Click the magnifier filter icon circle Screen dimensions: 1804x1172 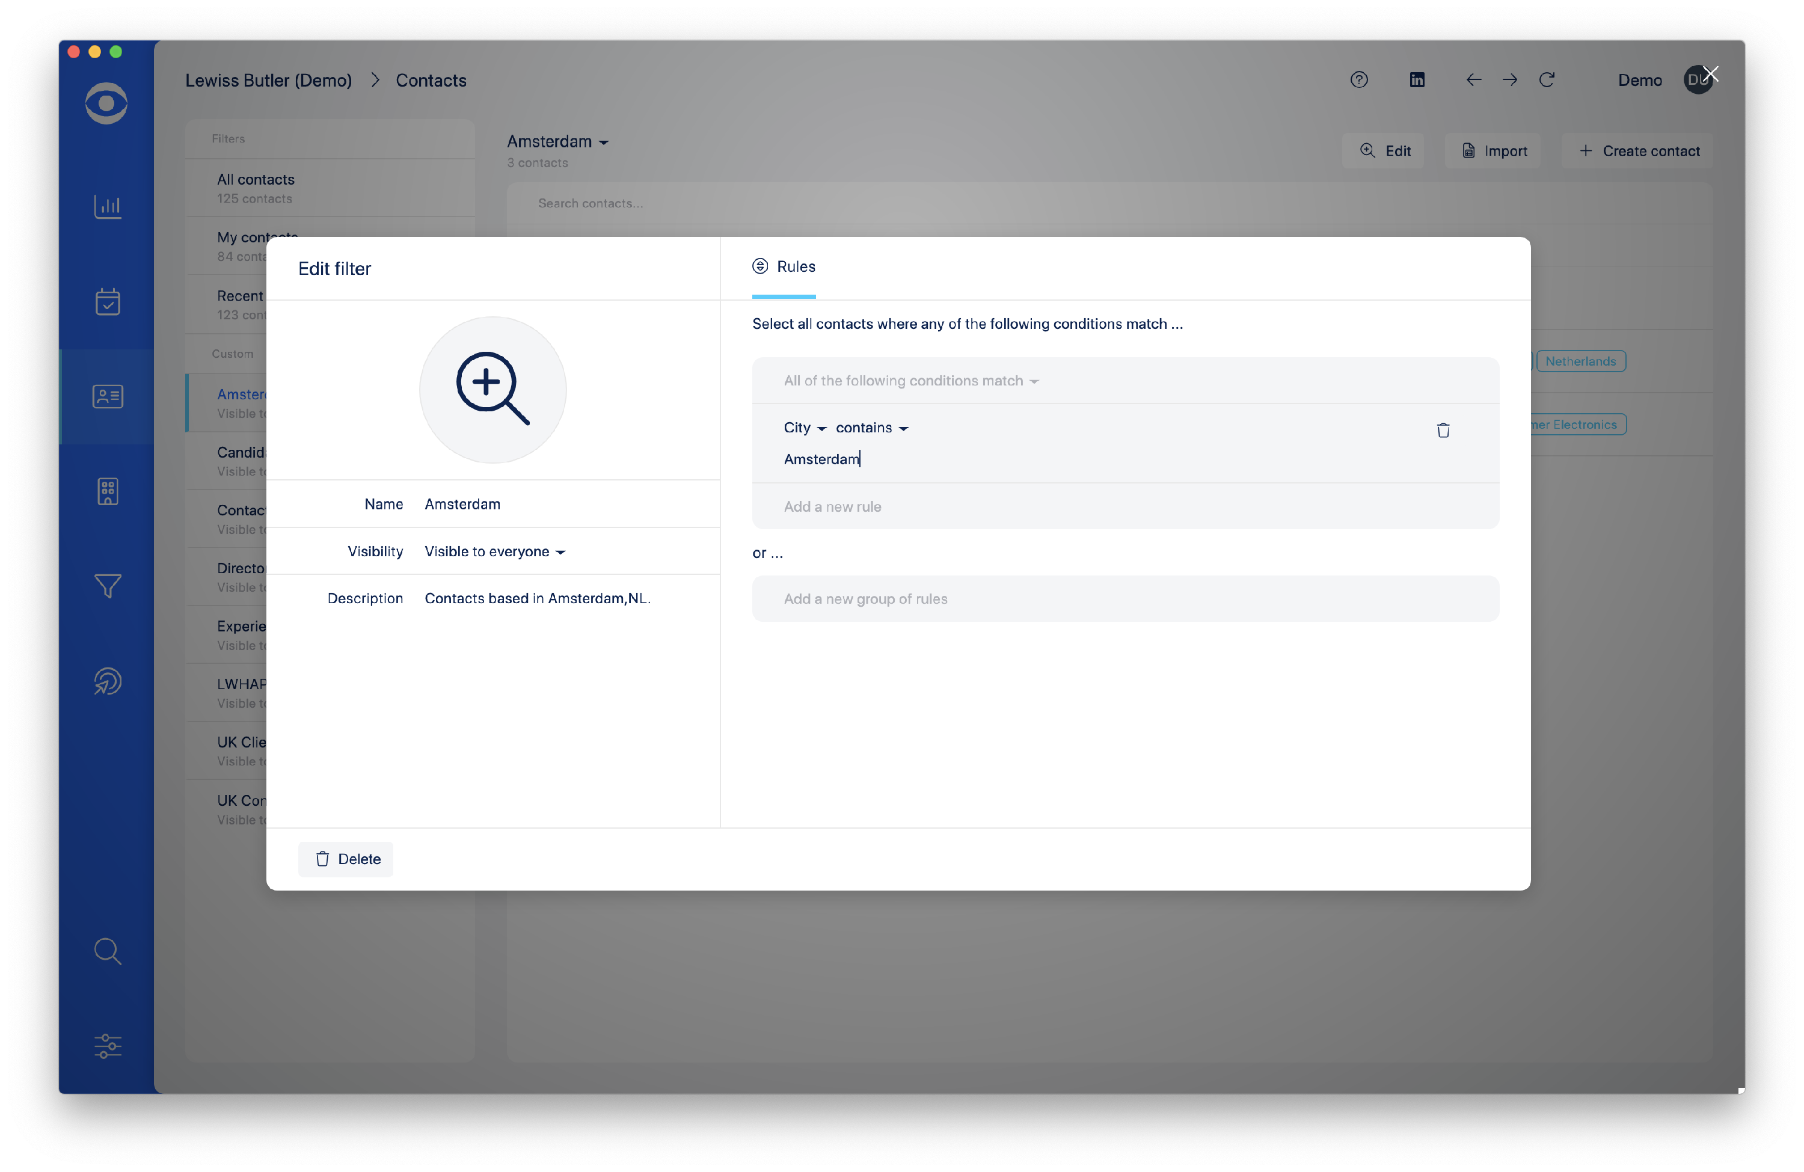(492, 390)
